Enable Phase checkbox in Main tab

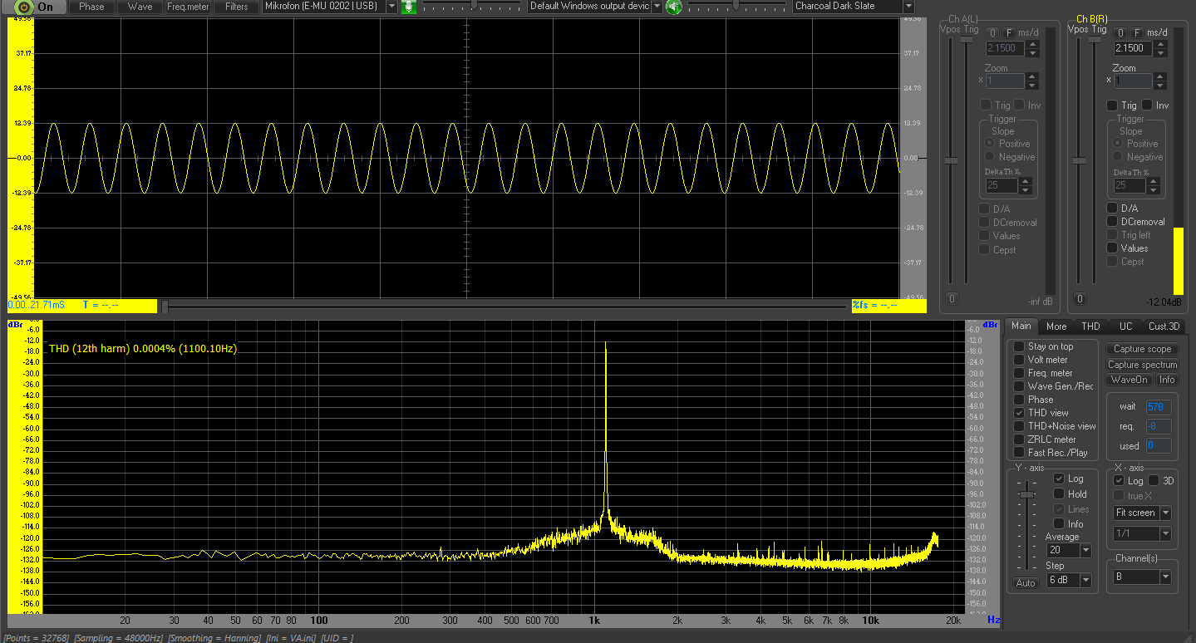click(1019, 400)
